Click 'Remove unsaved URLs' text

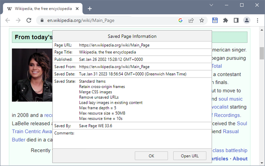point(99,98)
